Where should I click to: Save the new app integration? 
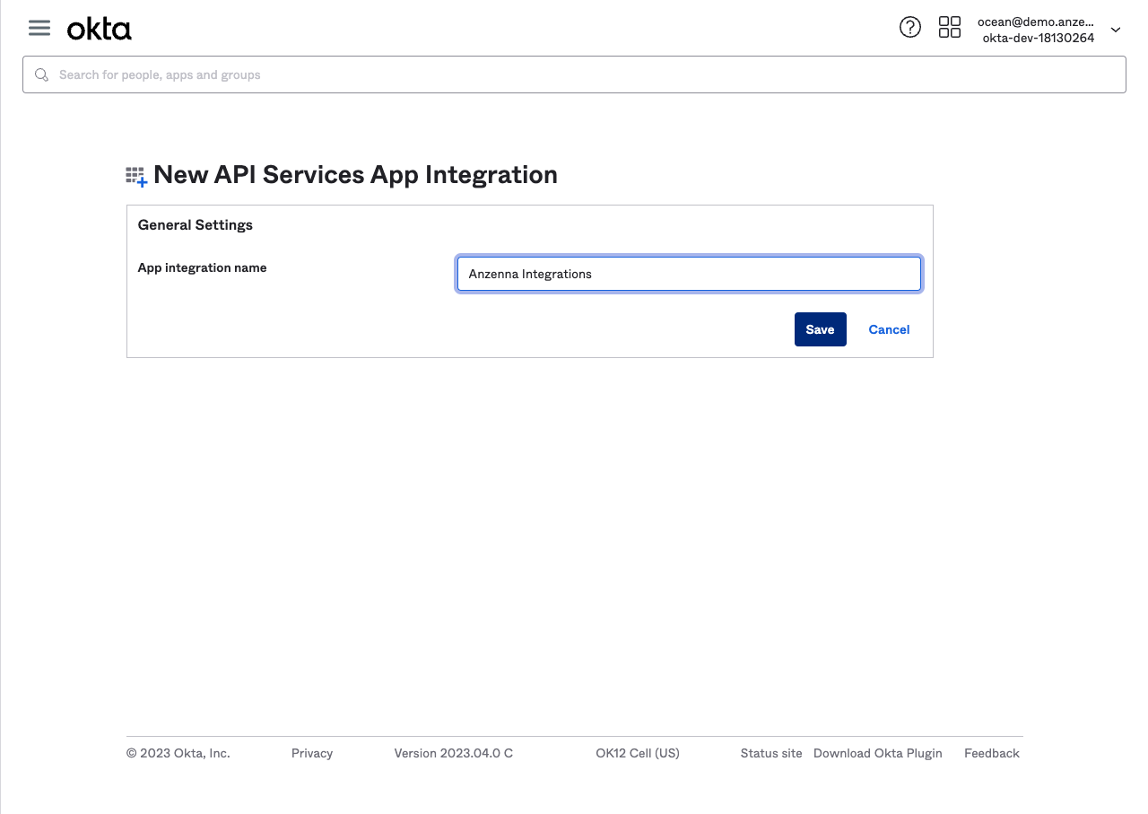point(820,329)
